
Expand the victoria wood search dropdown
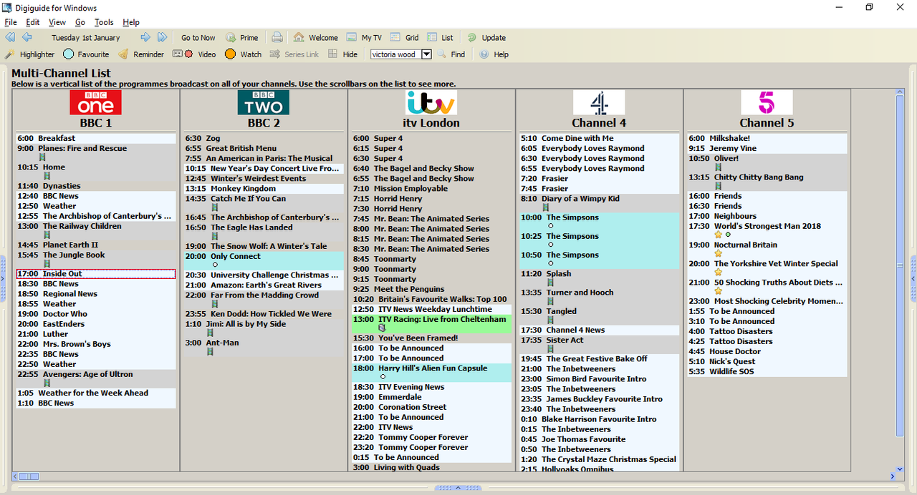(x=426, y=54)
